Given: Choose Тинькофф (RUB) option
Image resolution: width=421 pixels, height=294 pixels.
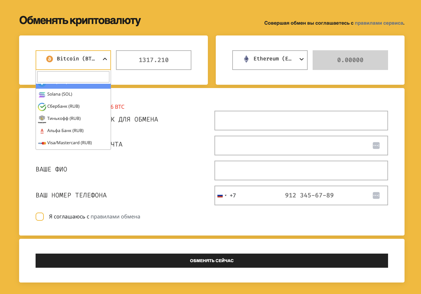Looking at the screenshot, I should (x=73, y=119).
